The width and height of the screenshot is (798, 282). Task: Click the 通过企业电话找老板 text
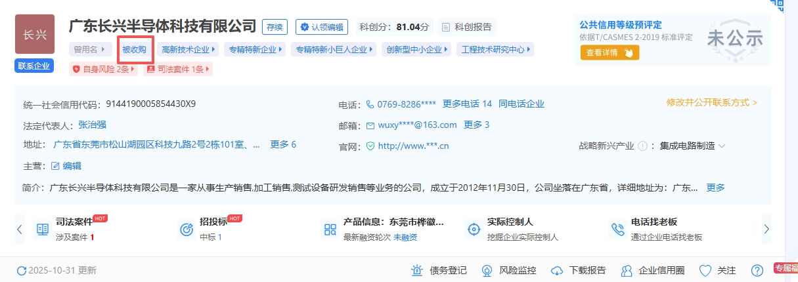667,237
